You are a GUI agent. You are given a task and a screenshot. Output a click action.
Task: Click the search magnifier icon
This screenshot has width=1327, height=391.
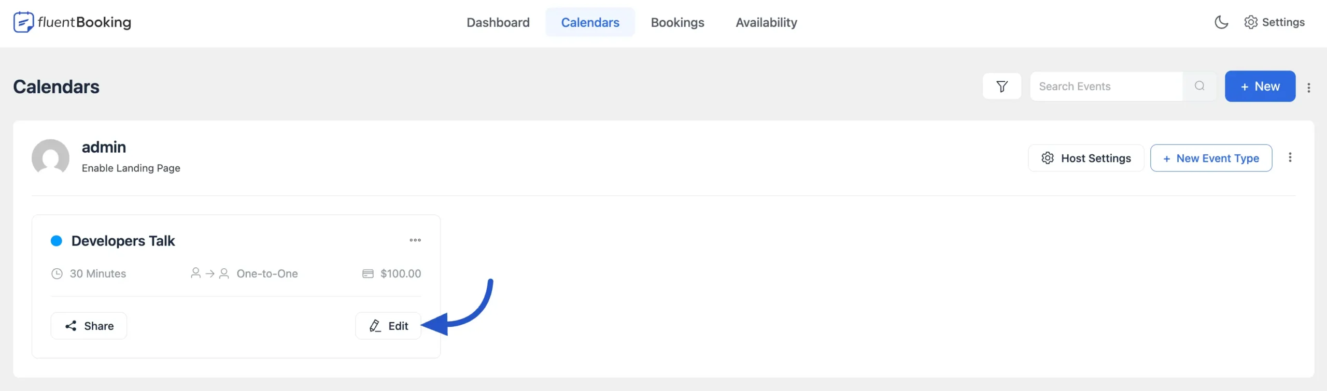1199,86
